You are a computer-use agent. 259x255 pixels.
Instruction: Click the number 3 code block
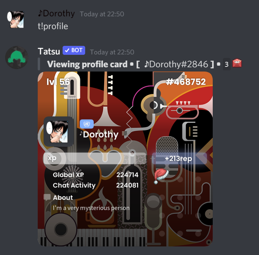pos(227,64)
